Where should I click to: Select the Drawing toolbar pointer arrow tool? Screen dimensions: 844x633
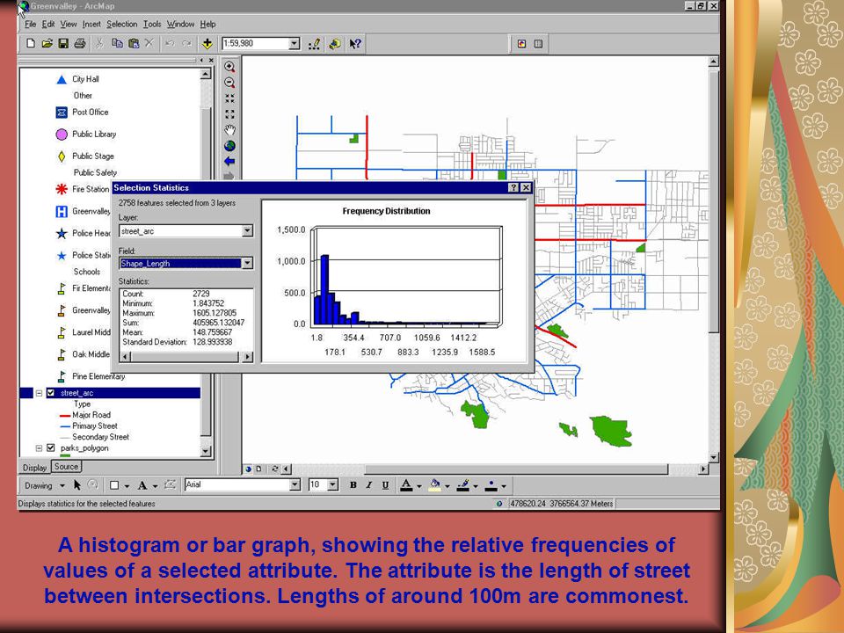[x=77, y=485]
